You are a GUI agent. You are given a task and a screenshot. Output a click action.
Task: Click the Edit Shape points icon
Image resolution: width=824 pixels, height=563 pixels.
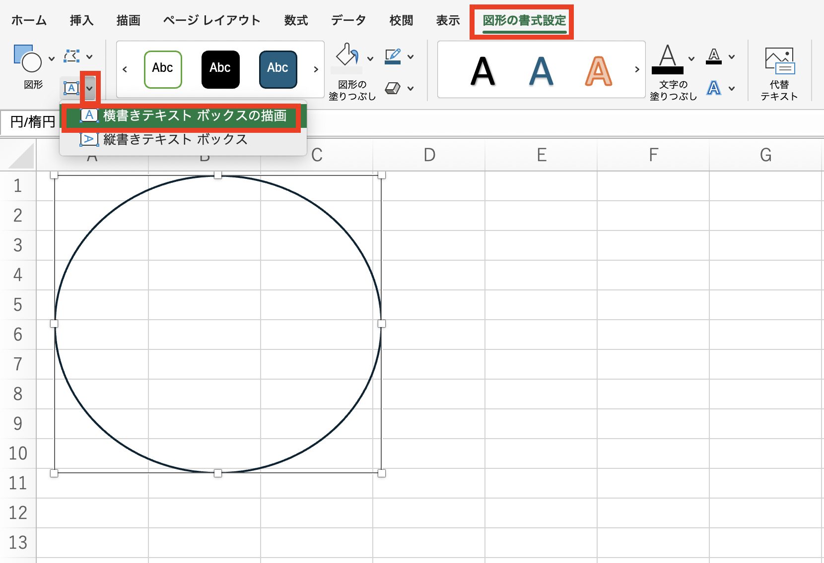(x=72, y=56)
